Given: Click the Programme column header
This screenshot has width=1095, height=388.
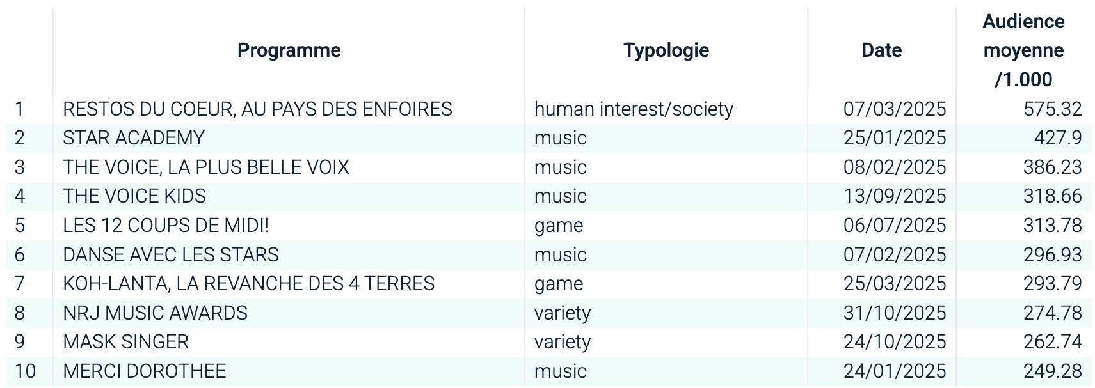Looking at the screenshot, I should coord(289,50).
